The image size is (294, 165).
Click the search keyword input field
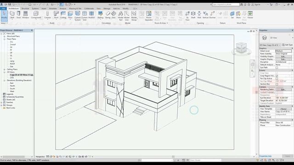pos(226,4)
